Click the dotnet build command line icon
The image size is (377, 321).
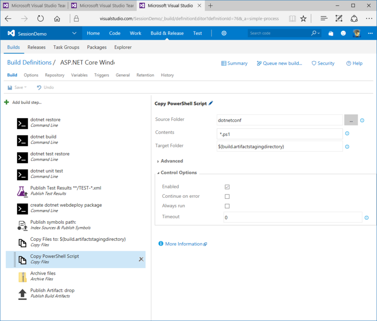point(22,141)
